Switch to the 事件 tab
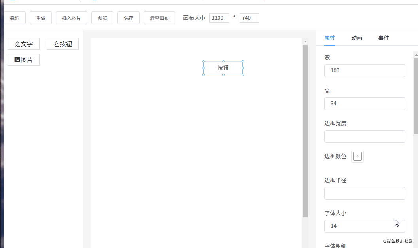Screen dimensions: 418x248 [x=384, y=38]
